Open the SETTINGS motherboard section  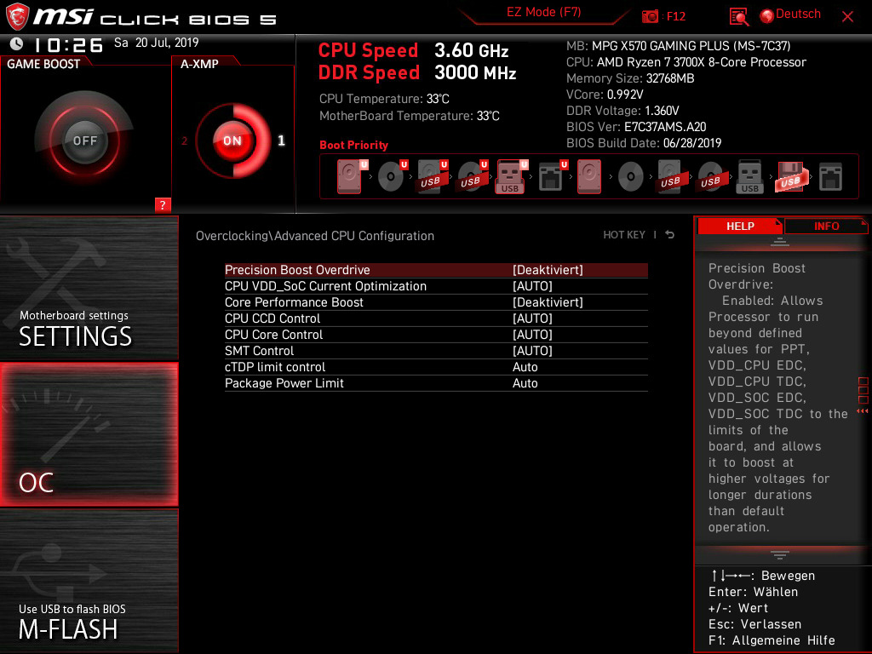89,288
